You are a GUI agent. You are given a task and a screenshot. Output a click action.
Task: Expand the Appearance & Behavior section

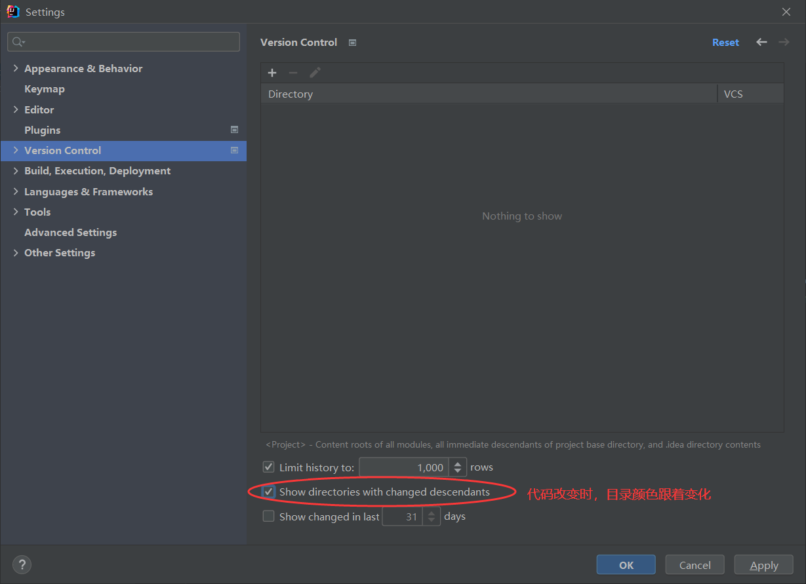[16, 68]
